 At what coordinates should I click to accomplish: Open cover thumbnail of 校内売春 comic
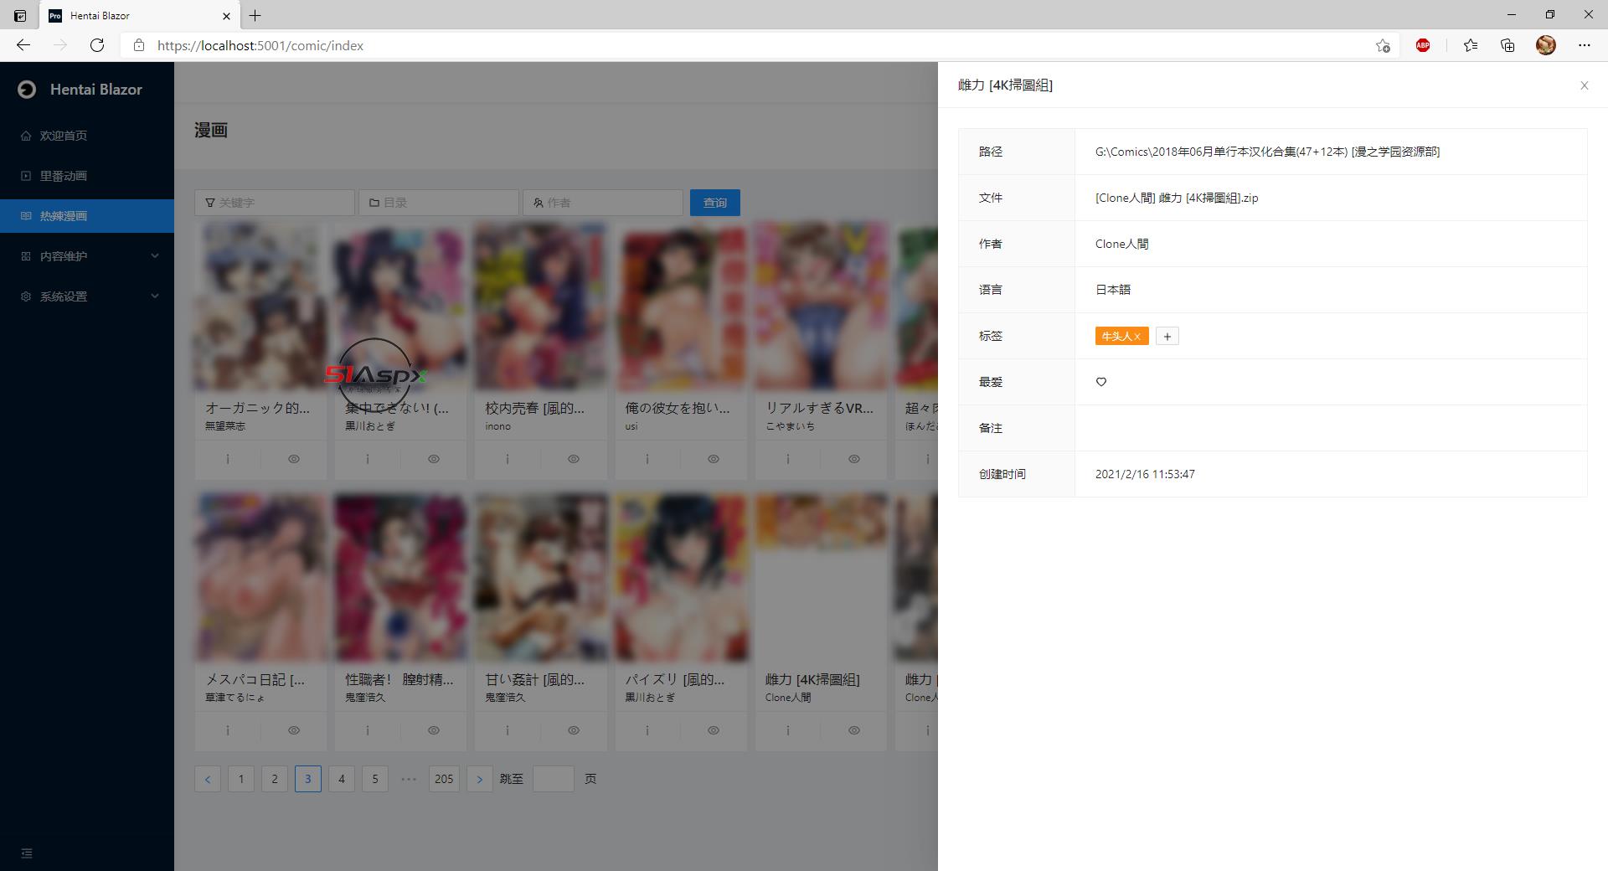[x=541, y=307]
